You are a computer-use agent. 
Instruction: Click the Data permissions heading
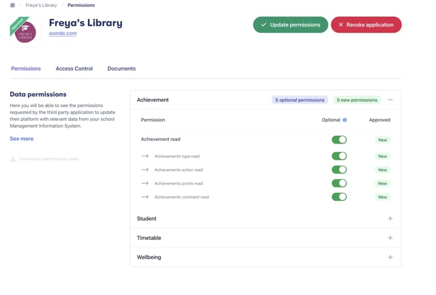tap(38, 94)
